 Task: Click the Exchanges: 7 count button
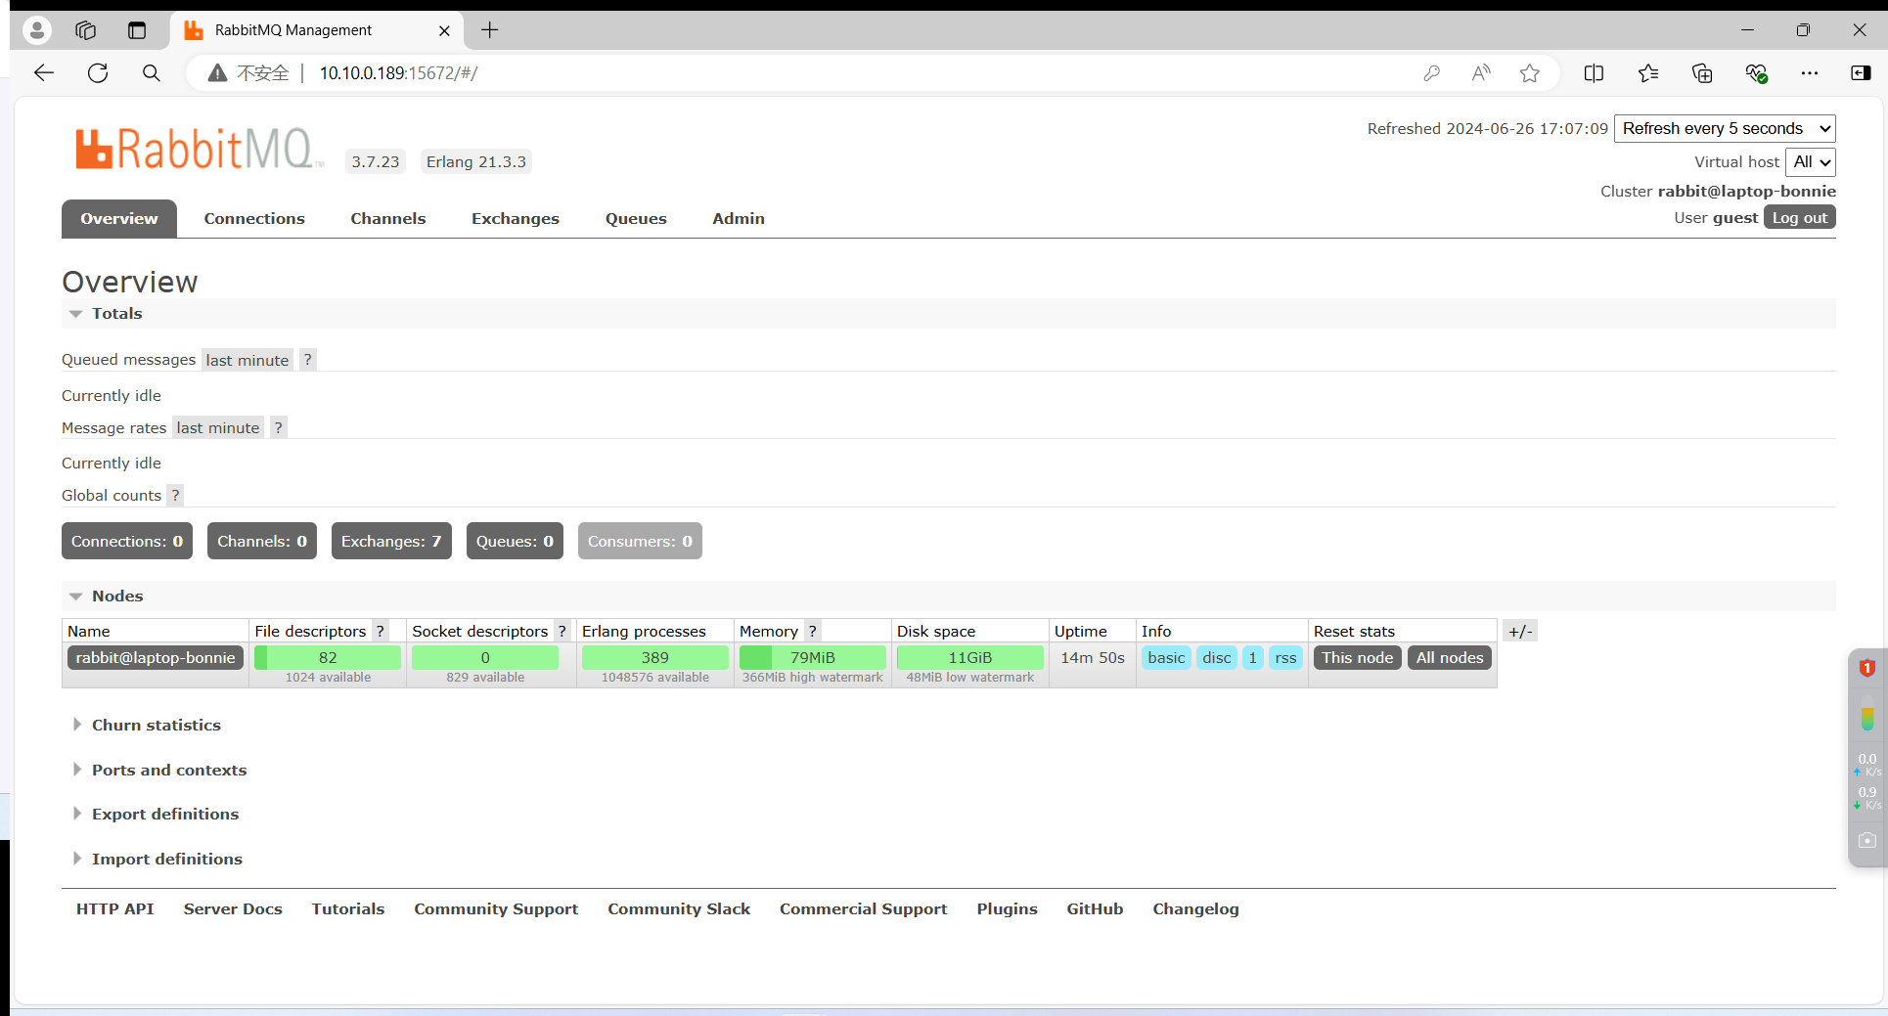coord(391,541)
